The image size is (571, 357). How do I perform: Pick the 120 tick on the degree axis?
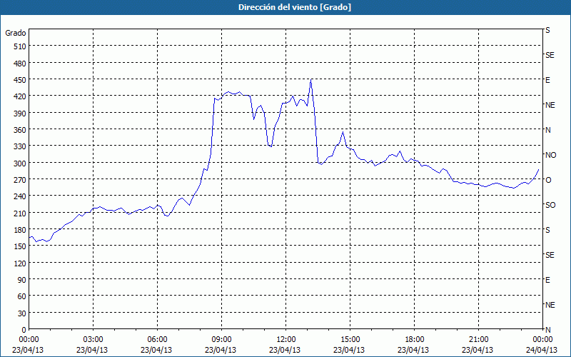coord(21,263)
